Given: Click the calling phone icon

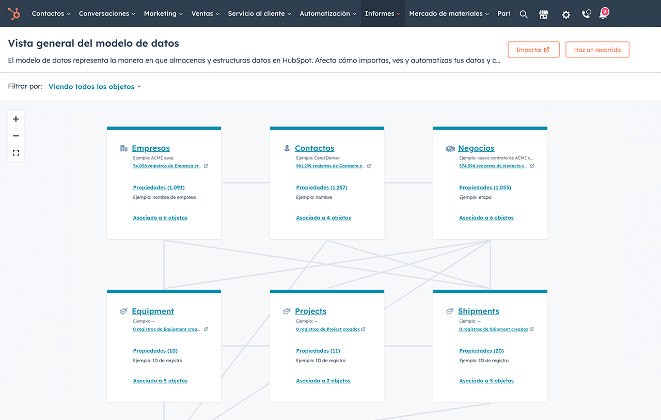Looking at the screenshot, I should click(x=586, y=14).
